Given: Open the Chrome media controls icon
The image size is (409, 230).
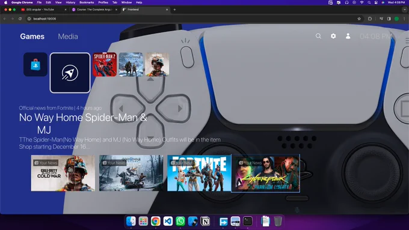Looking at the screenshot, I should 381,19.
